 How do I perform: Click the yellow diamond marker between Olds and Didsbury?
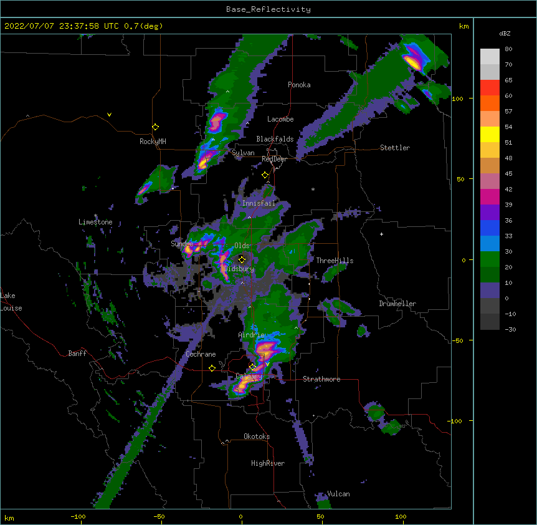pyautogui.click(x=242, y=259)
